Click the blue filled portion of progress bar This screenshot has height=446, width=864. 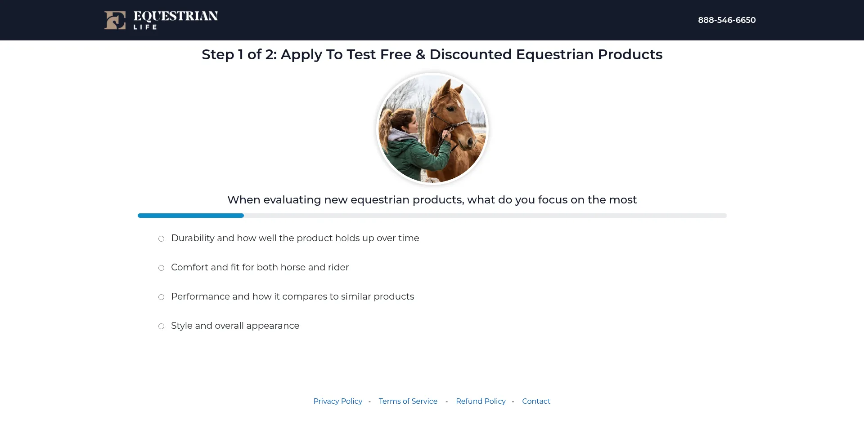[191, 216]
